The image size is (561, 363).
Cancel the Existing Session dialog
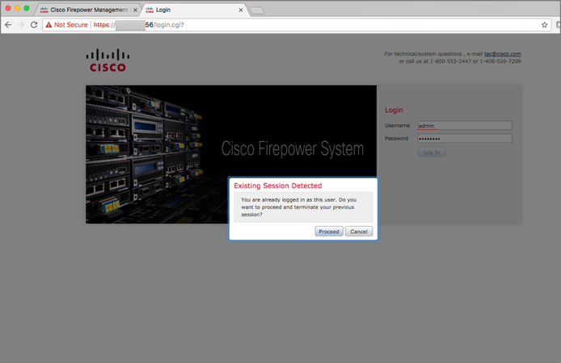(x=359, y=232)
